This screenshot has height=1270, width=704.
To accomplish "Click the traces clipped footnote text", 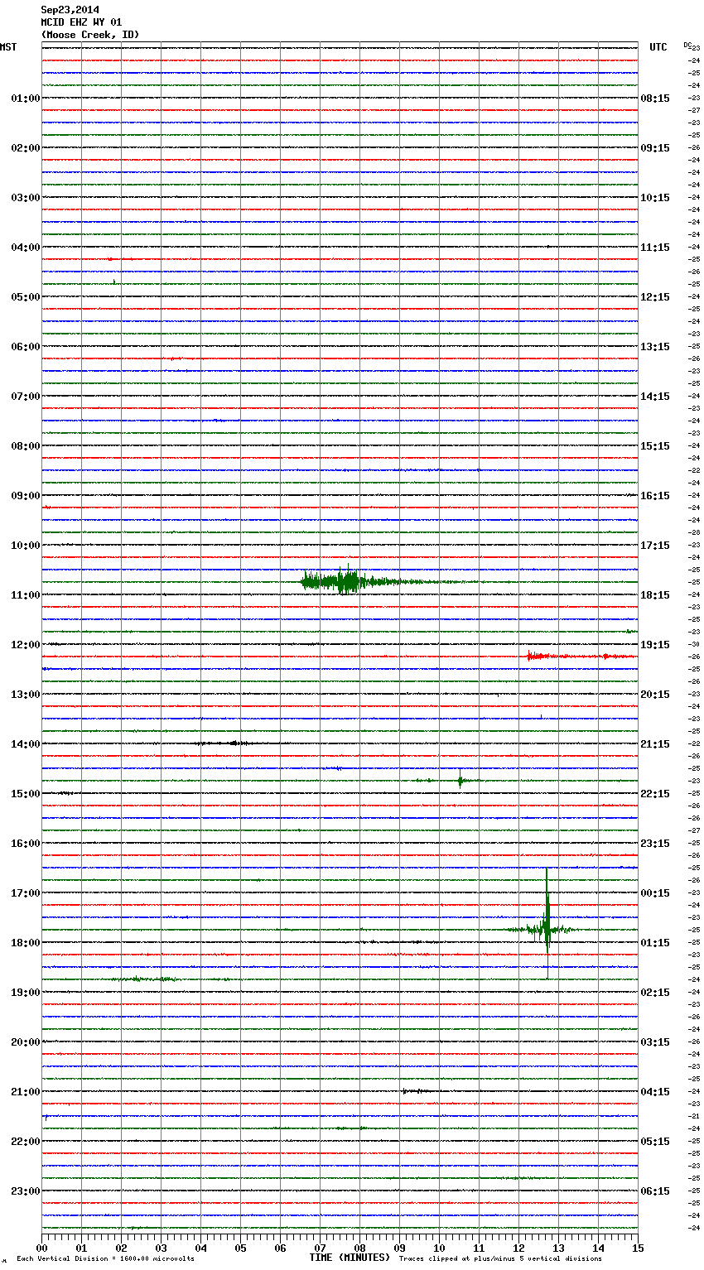I will pos(500,1259).
